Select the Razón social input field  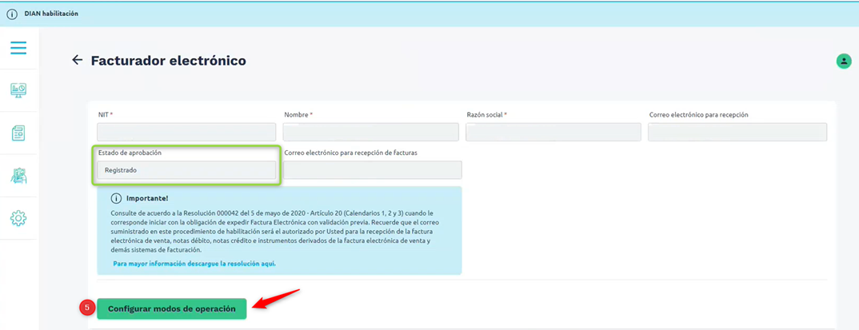[x=553, y=132]
